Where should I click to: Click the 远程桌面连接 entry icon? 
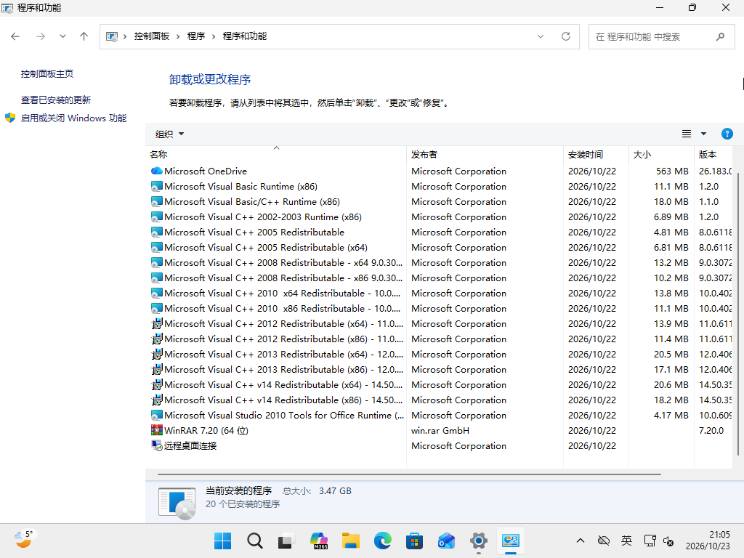click(x=157, y=445)
